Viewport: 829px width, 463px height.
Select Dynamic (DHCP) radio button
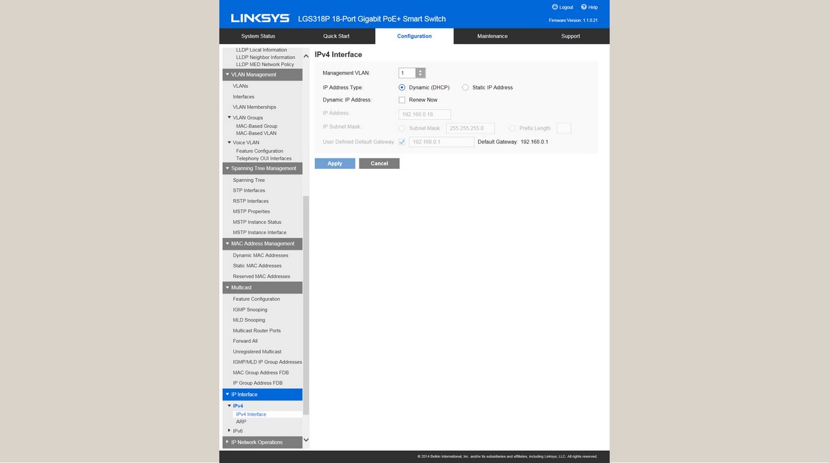(402, 87)
